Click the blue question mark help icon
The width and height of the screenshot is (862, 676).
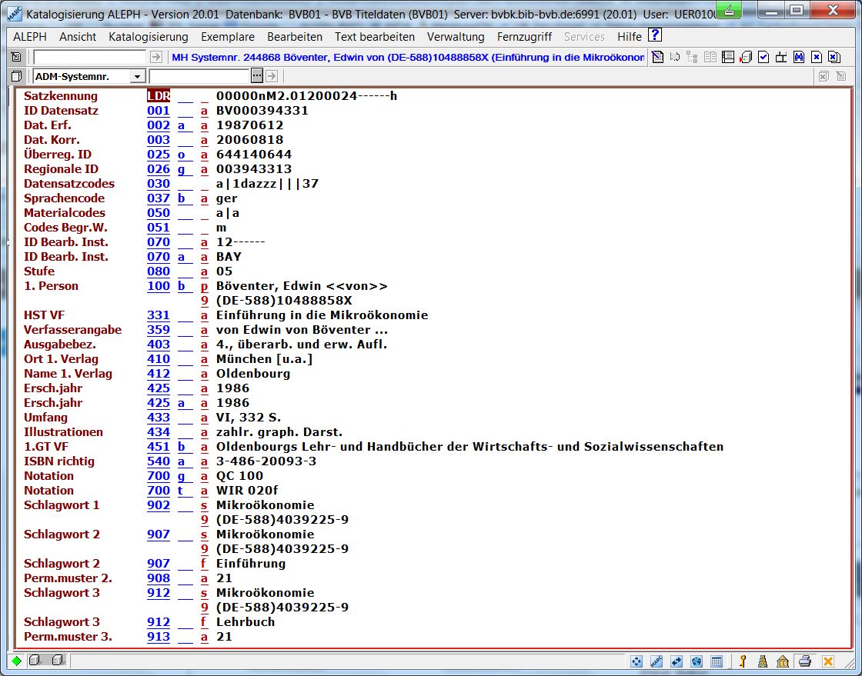tap(655, 35)
